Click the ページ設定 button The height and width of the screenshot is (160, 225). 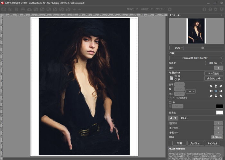pos(214,73)
